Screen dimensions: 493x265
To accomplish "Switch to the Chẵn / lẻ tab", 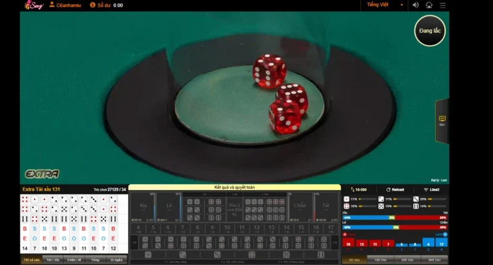I will pos(74,259).
